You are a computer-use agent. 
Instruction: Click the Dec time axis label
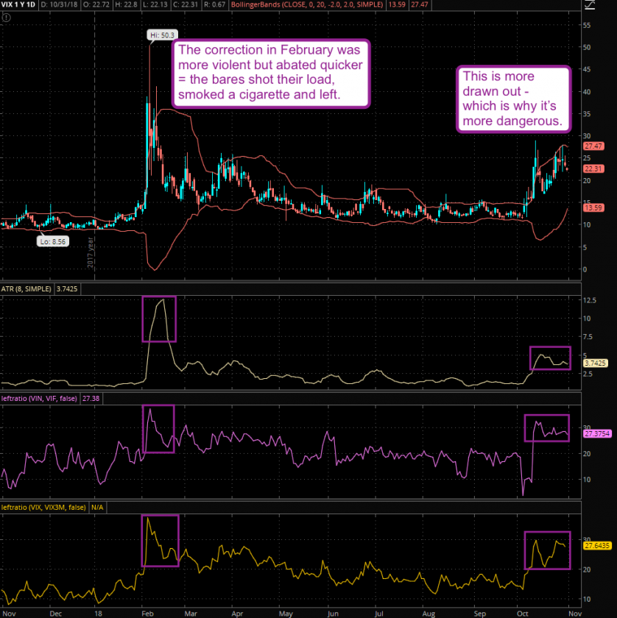56,614
